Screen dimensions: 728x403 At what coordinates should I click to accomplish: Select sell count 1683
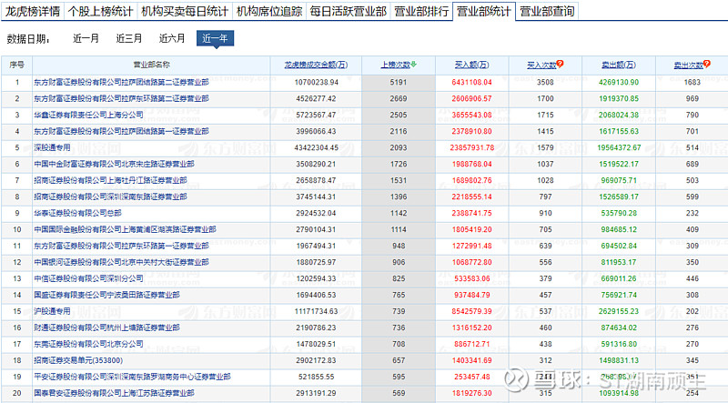pos(693,82)
